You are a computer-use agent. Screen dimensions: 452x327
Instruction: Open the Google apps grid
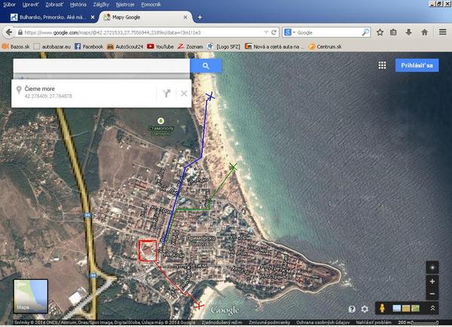pyautogui.click(x=383, y=65)
